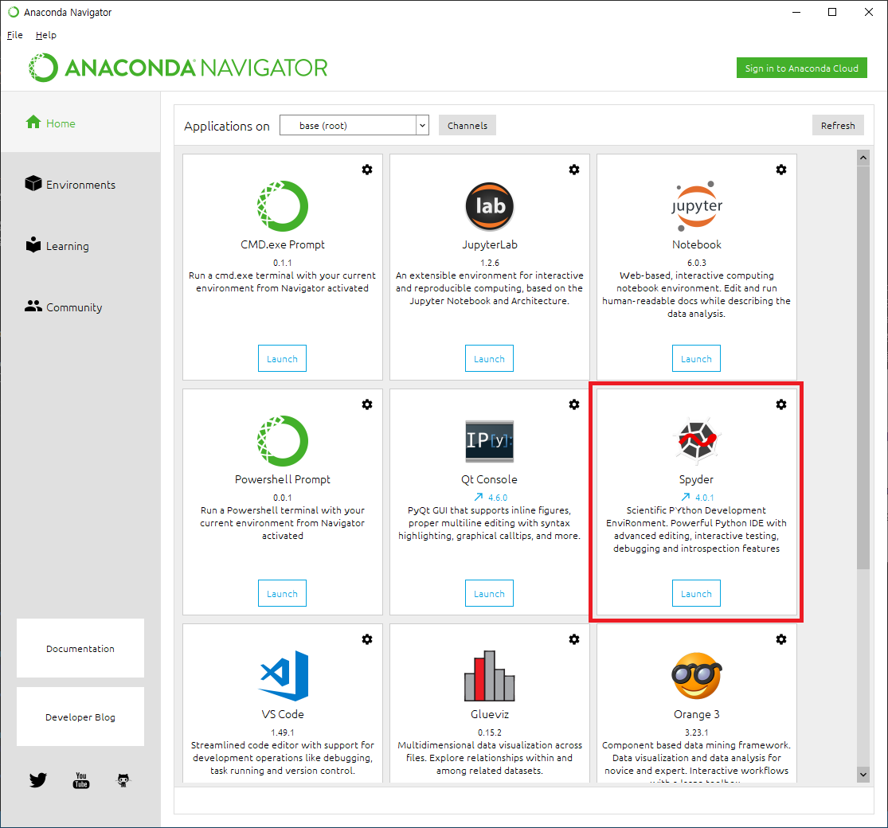Open settings gear on CMD.exe Prompt card
This screenshot has width=888, height=828.
point(367,170)
